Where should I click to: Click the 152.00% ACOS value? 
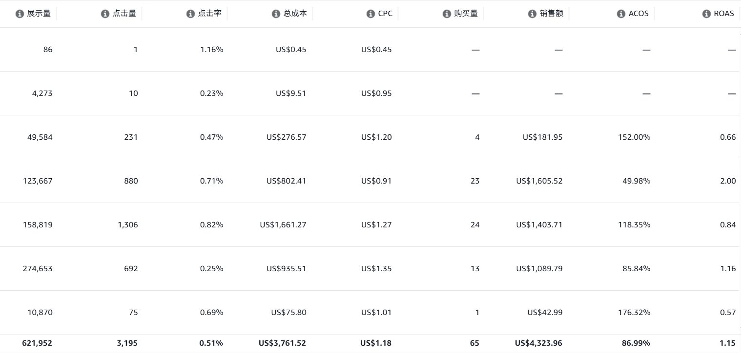point(634,137)
